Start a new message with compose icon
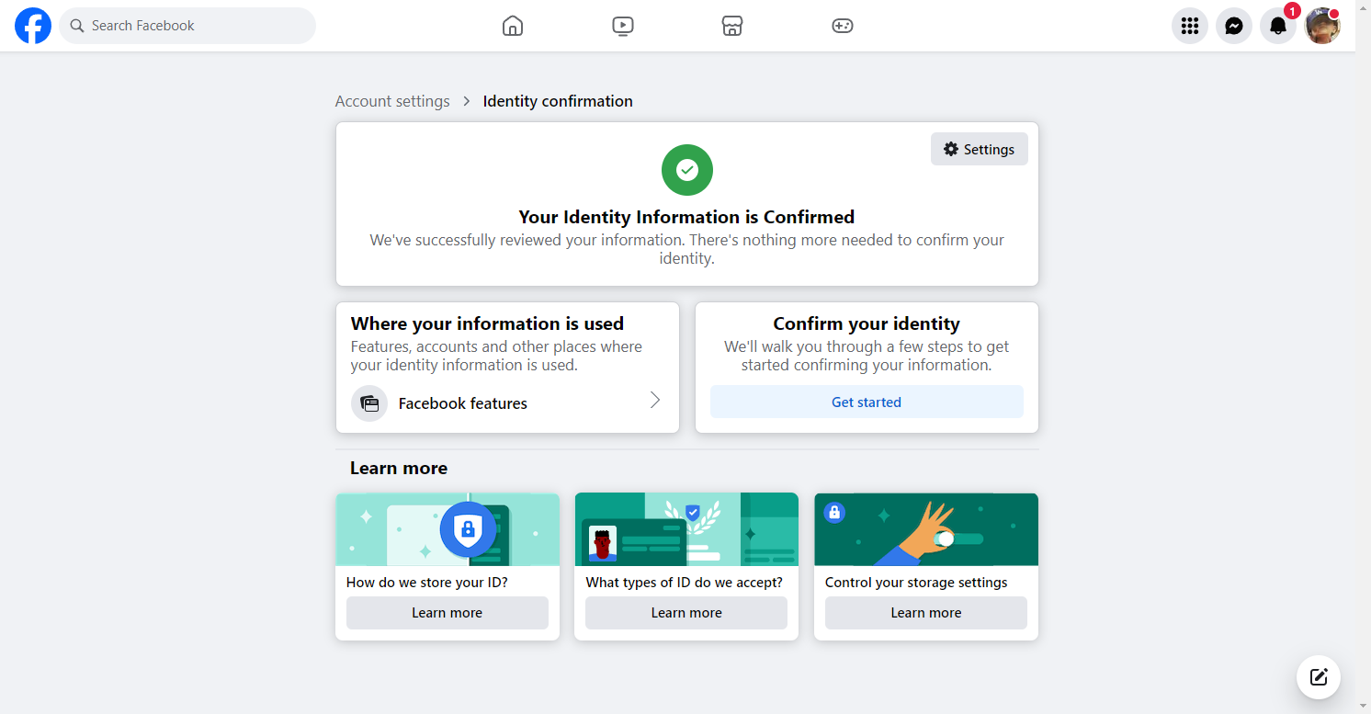Image resolution: width=1371 pixels, height=714 pixels. [x=1319, y=677]
